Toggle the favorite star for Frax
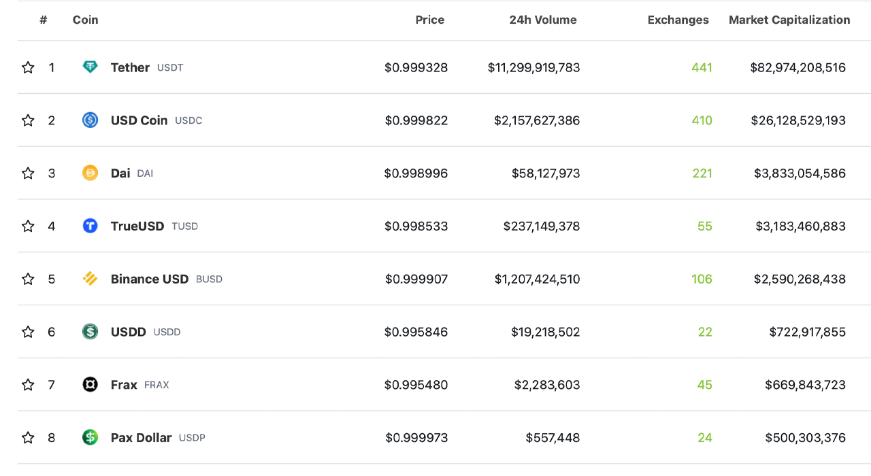 pos(28,384)
